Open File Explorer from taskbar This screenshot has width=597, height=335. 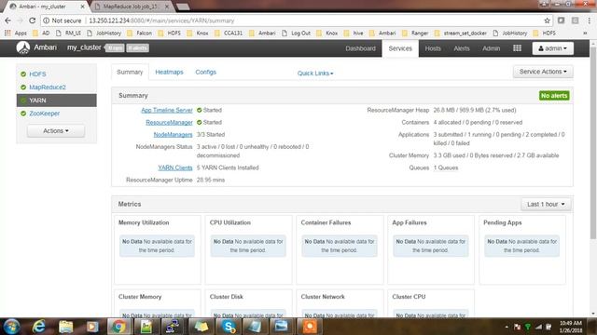pos(66,327)
